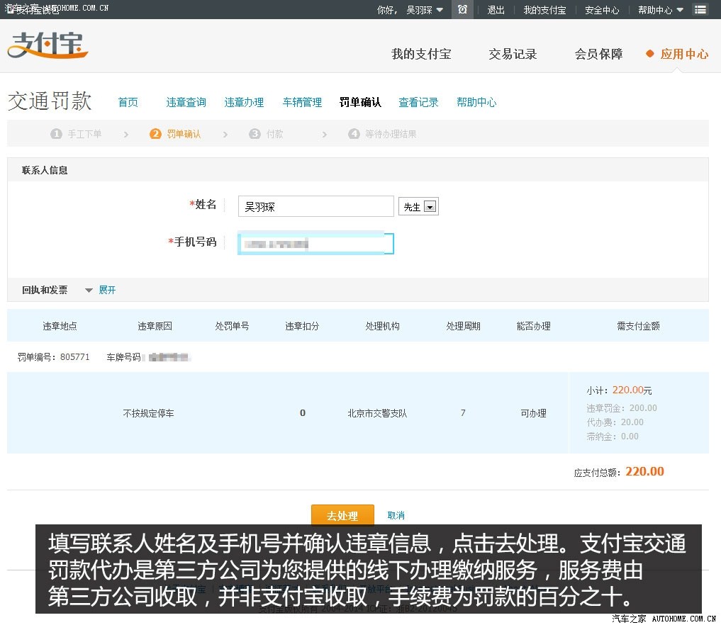Open 交易记录 navigation item
721x625 pixels.
[x=513, y=54]
